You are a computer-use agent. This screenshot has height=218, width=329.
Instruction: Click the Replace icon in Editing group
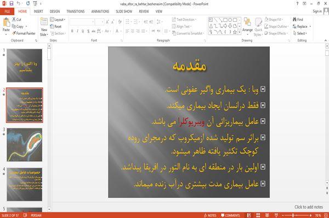pyautogui.click(x=294, y=26)
